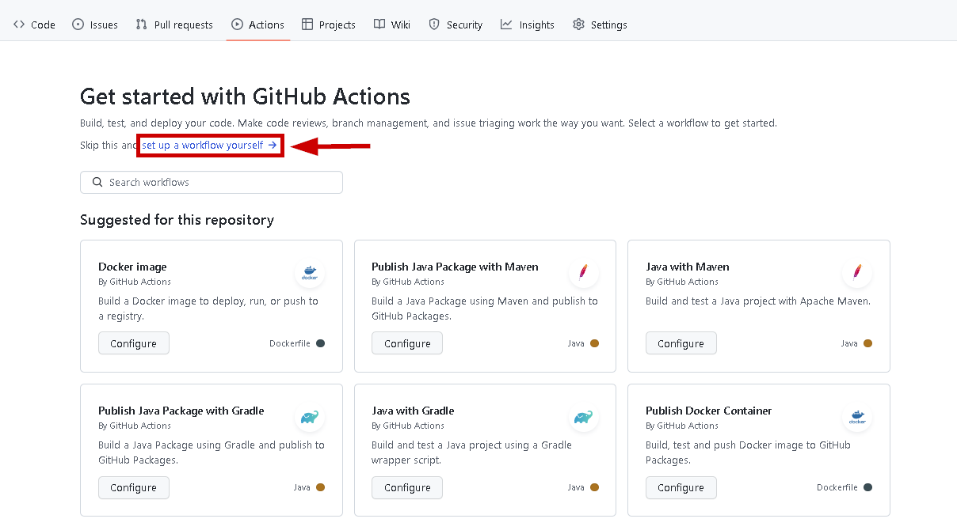Click the elephant icon on Java with Gradle card
957x530 pixels.
point(583,417)
